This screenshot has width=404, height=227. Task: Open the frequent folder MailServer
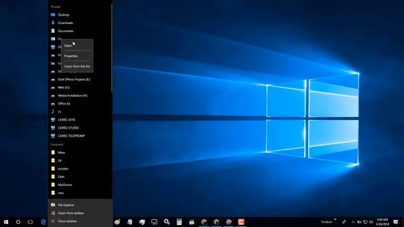(80, 185)
